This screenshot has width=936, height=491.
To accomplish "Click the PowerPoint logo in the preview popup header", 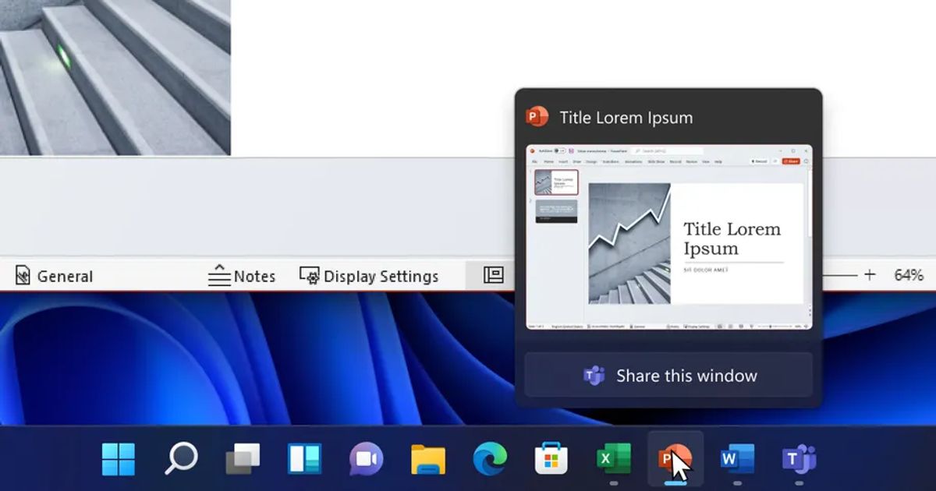I will point(539,117).
